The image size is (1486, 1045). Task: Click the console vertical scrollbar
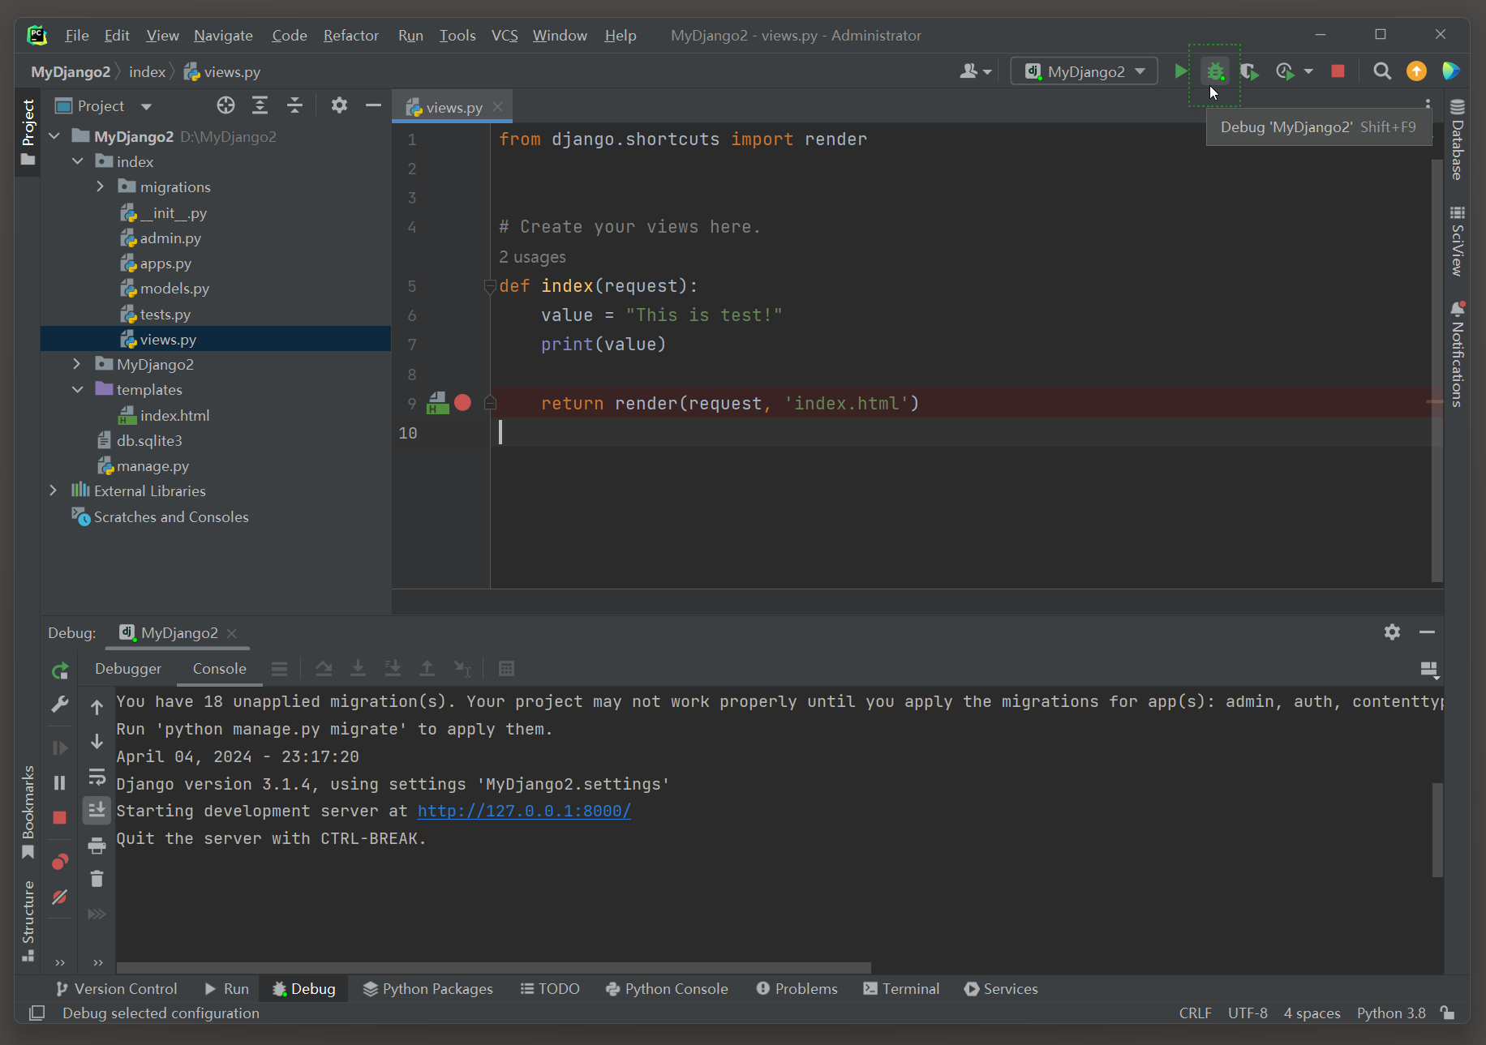click(x=1437, y=829)
